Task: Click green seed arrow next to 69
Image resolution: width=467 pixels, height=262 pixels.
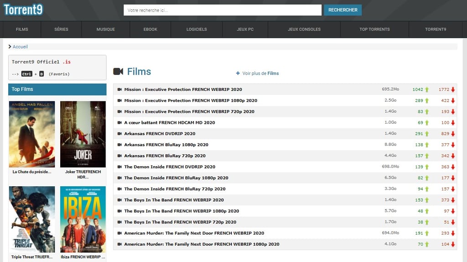Action: 427,122
